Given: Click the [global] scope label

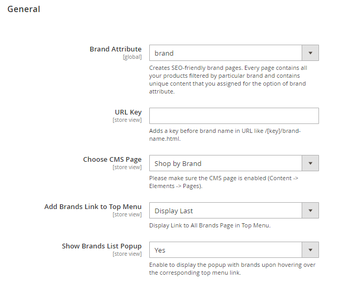Looking at the screenshot, I should tap(132, 57).
